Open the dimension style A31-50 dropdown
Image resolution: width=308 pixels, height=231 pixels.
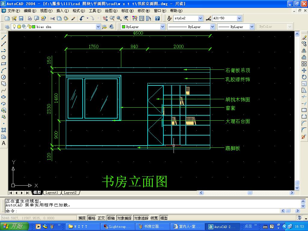coord(239,18)
